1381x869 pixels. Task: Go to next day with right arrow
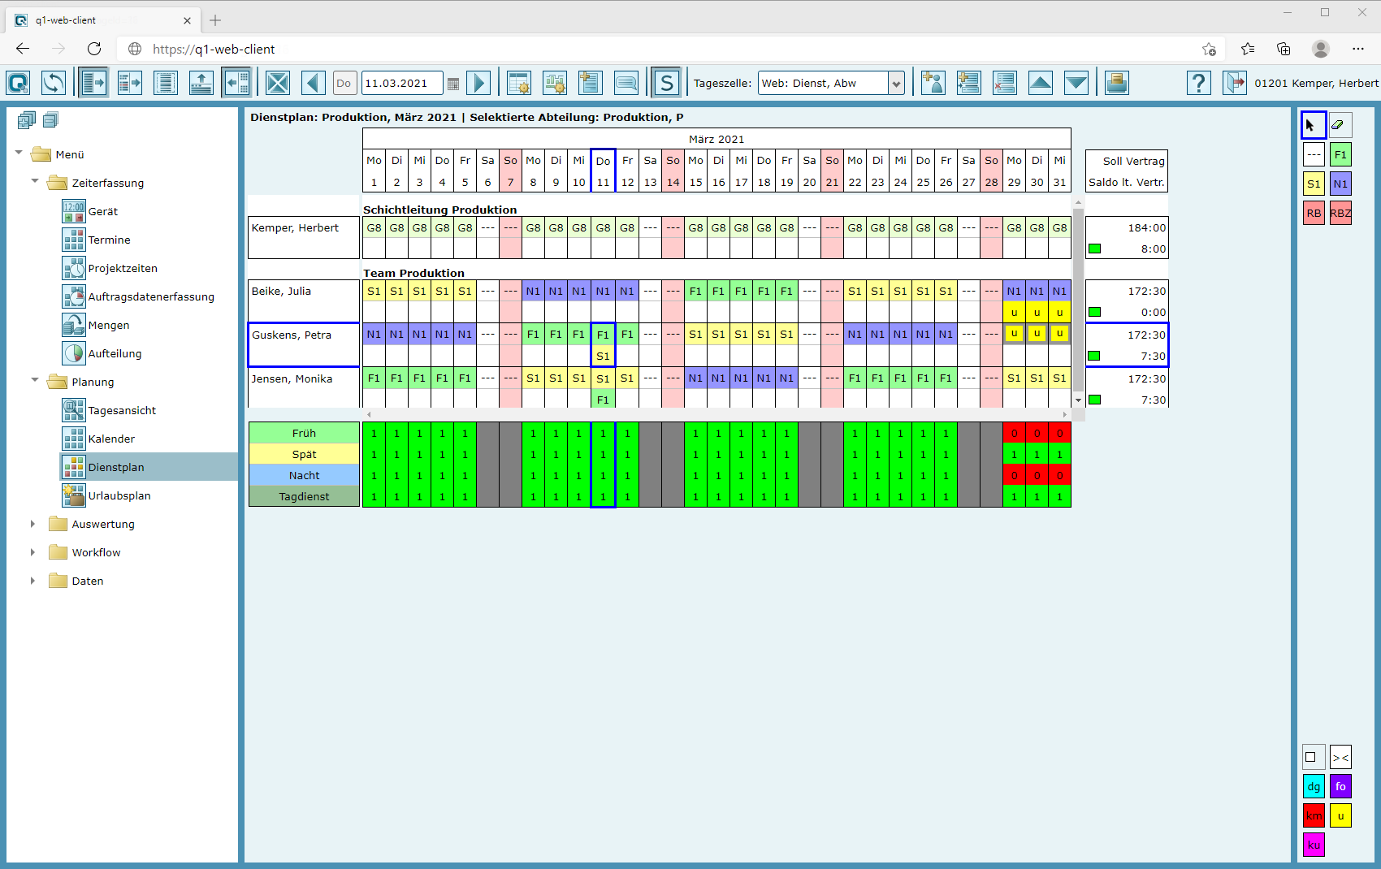coord(478,83)
